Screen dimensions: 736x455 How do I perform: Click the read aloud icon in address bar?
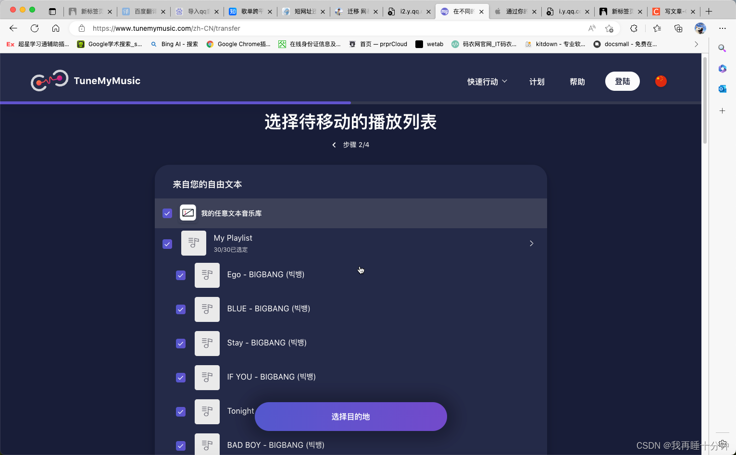pos(592,28)
